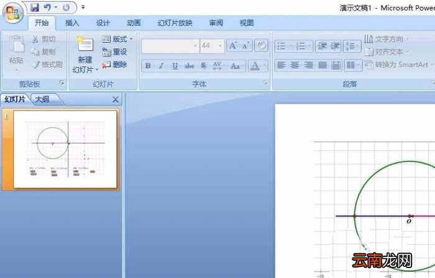Open the 动画 ribbon tab
This screenshot has height=278, width=435.
point(134,23)
